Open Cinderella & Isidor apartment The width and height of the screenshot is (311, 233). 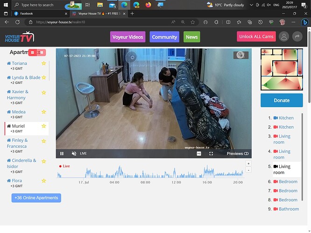point(21,163)
